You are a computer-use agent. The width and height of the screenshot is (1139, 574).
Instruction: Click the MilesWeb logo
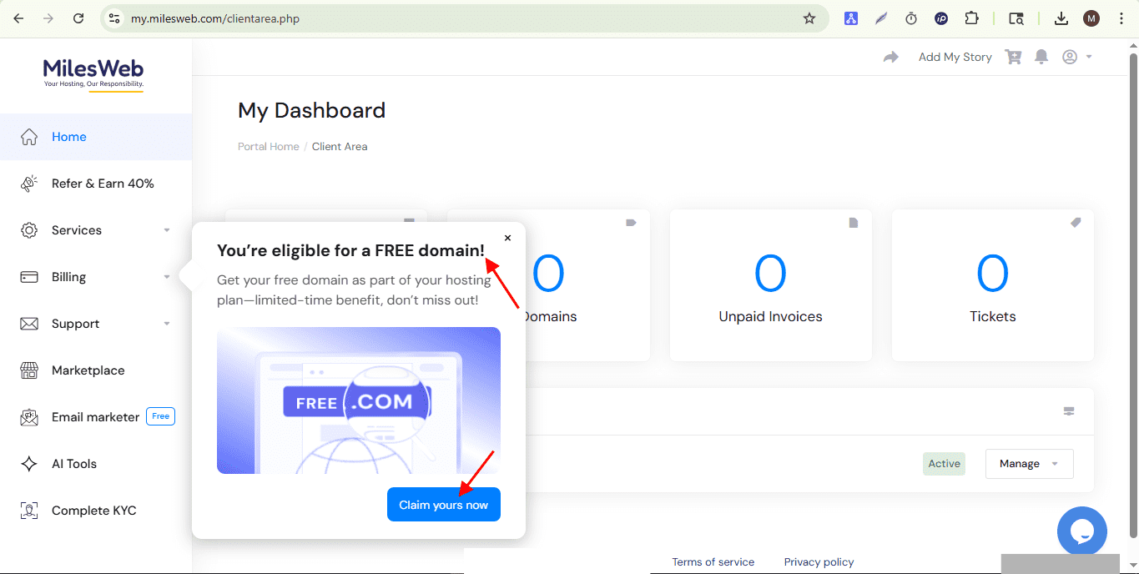coord(93,73)
